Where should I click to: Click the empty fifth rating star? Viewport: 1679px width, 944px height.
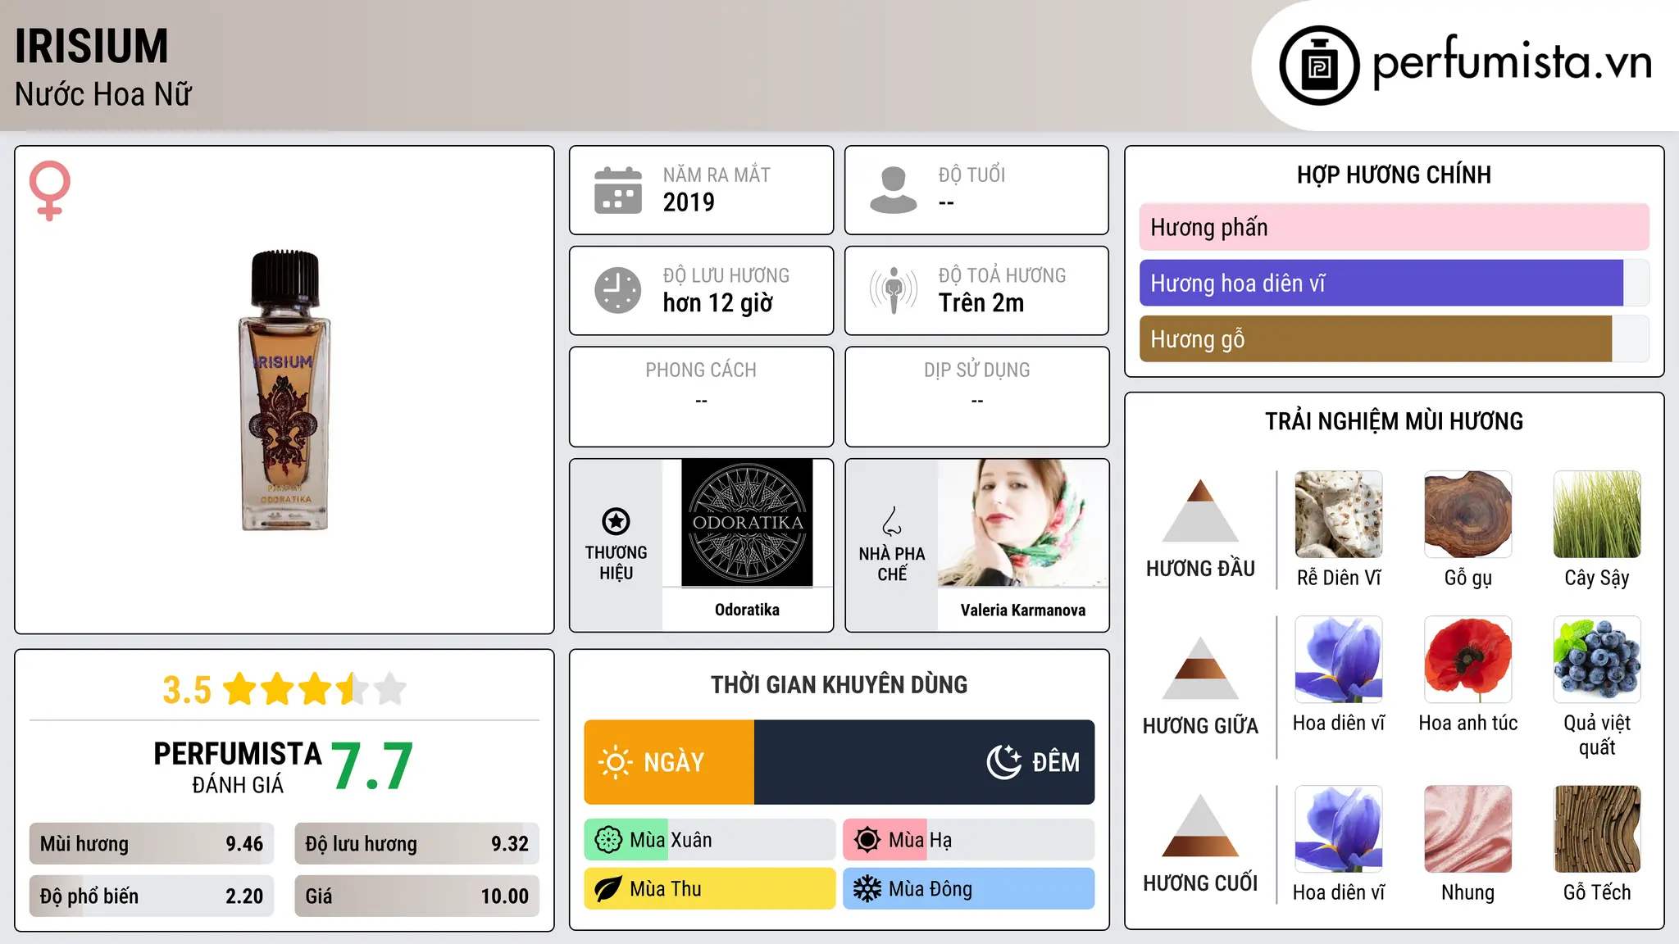[x=390, y=689]
